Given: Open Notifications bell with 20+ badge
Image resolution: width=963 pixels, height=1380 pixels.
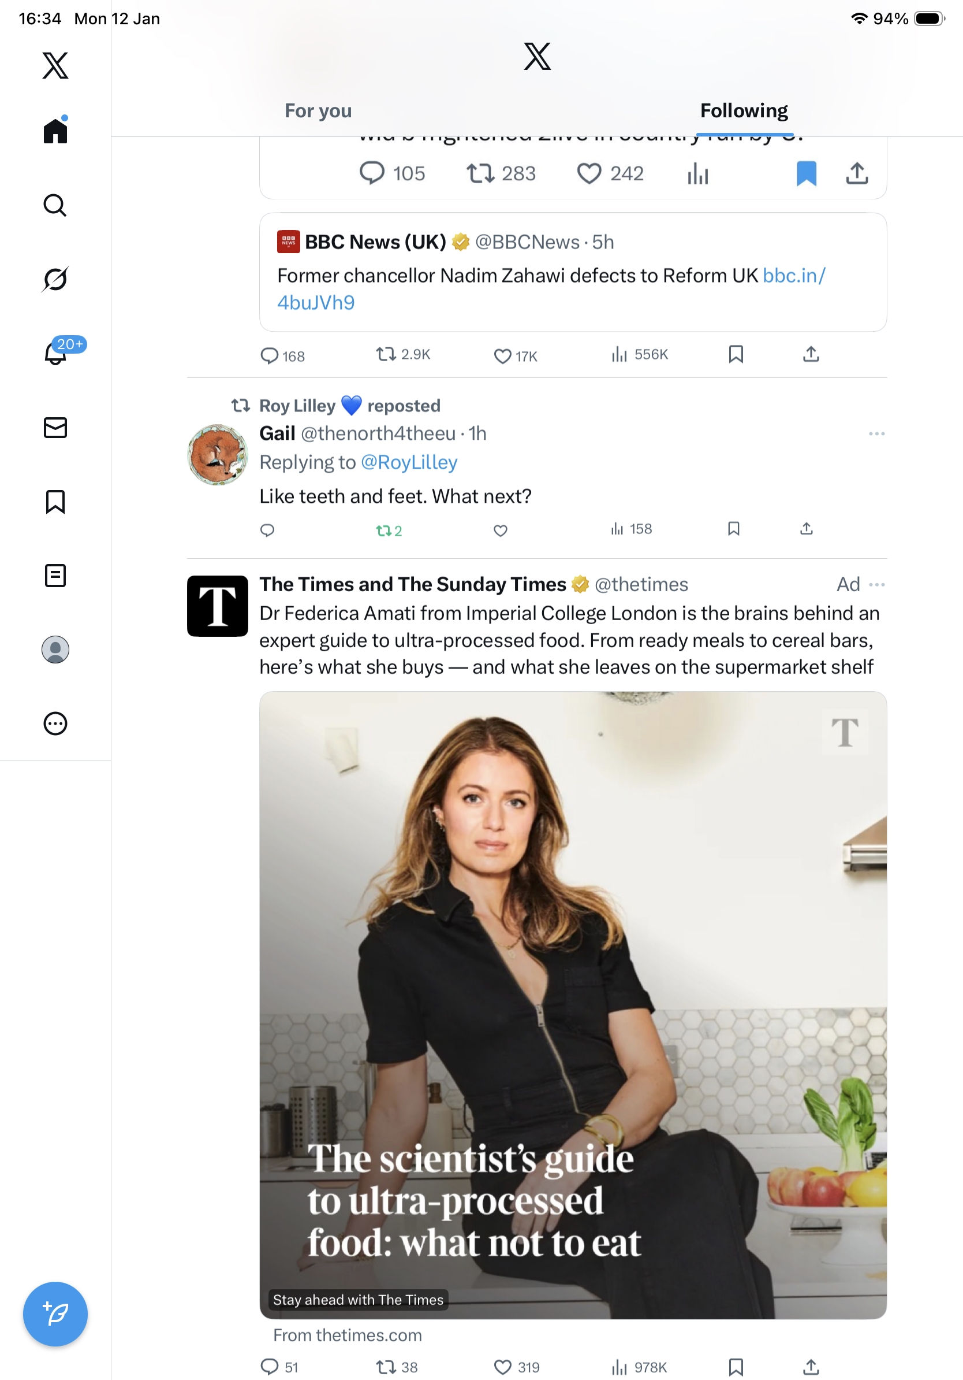Looking at the screenshot, I should click(55, 354).
